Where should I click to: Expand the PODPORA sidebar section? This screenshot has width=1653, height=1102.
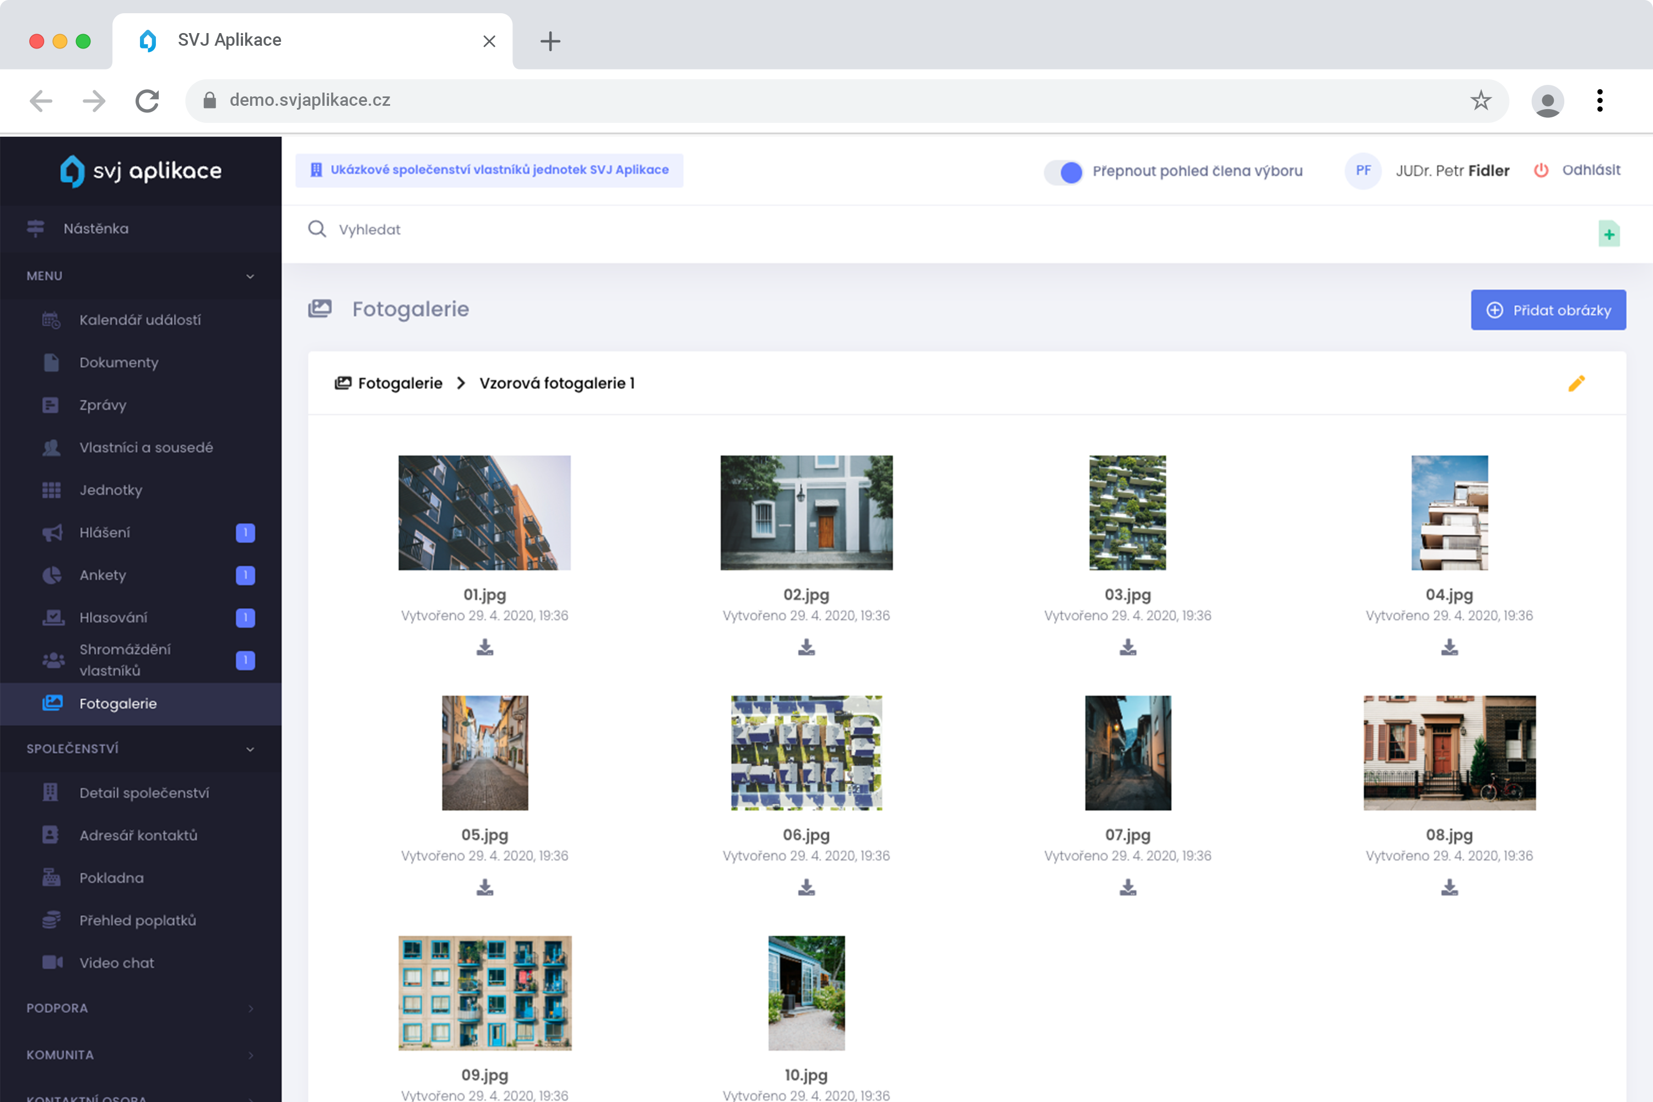(x=250, y=1008)
